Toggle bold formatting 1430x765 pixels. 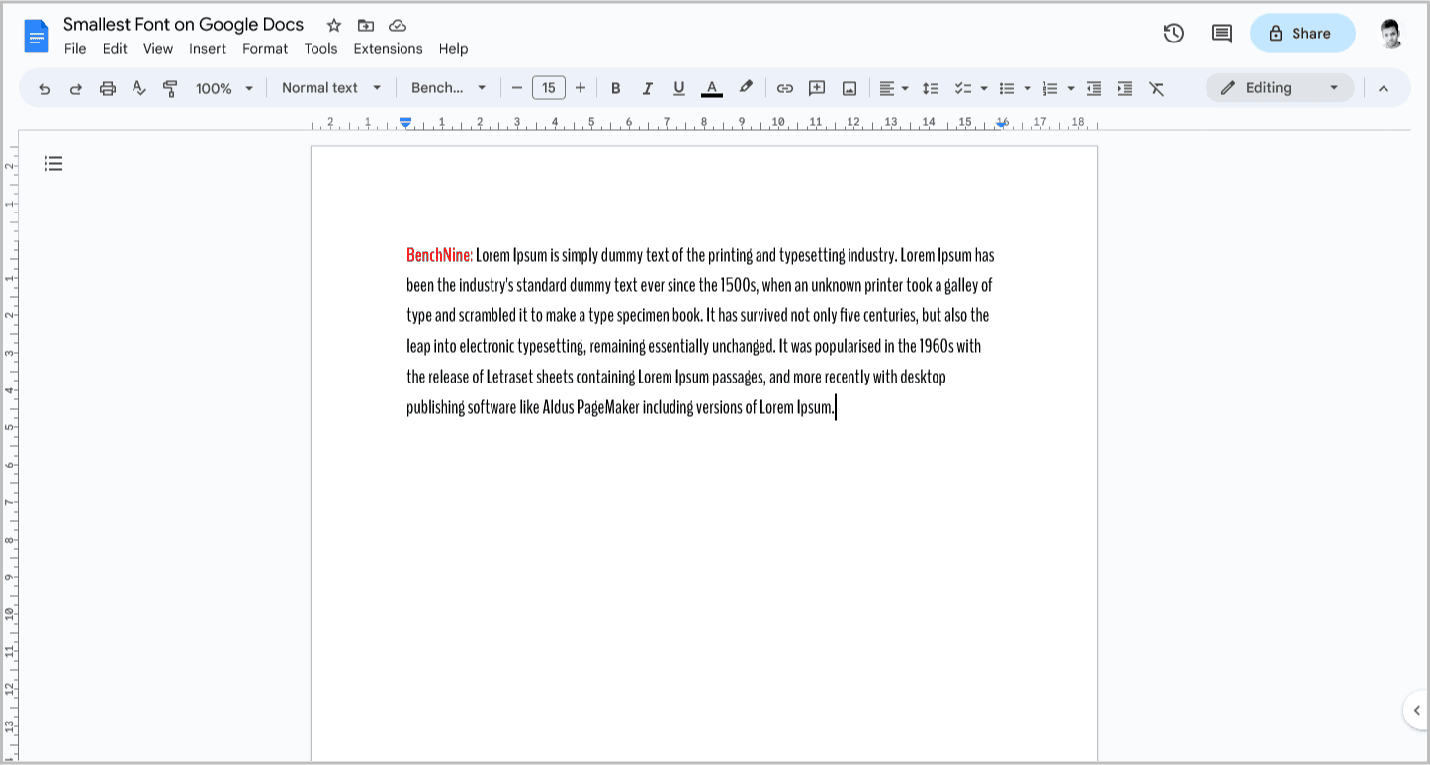(x=616, y=88)
